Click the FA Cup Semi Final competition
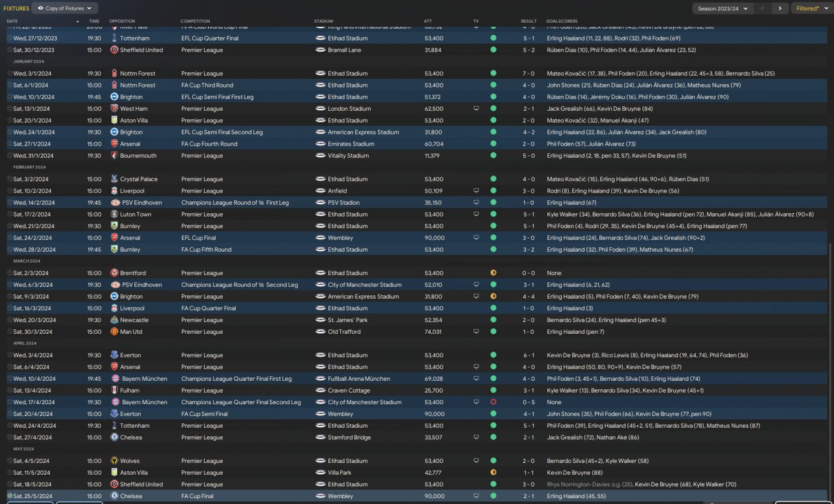The image size is (834, 504). pos(204,414)
